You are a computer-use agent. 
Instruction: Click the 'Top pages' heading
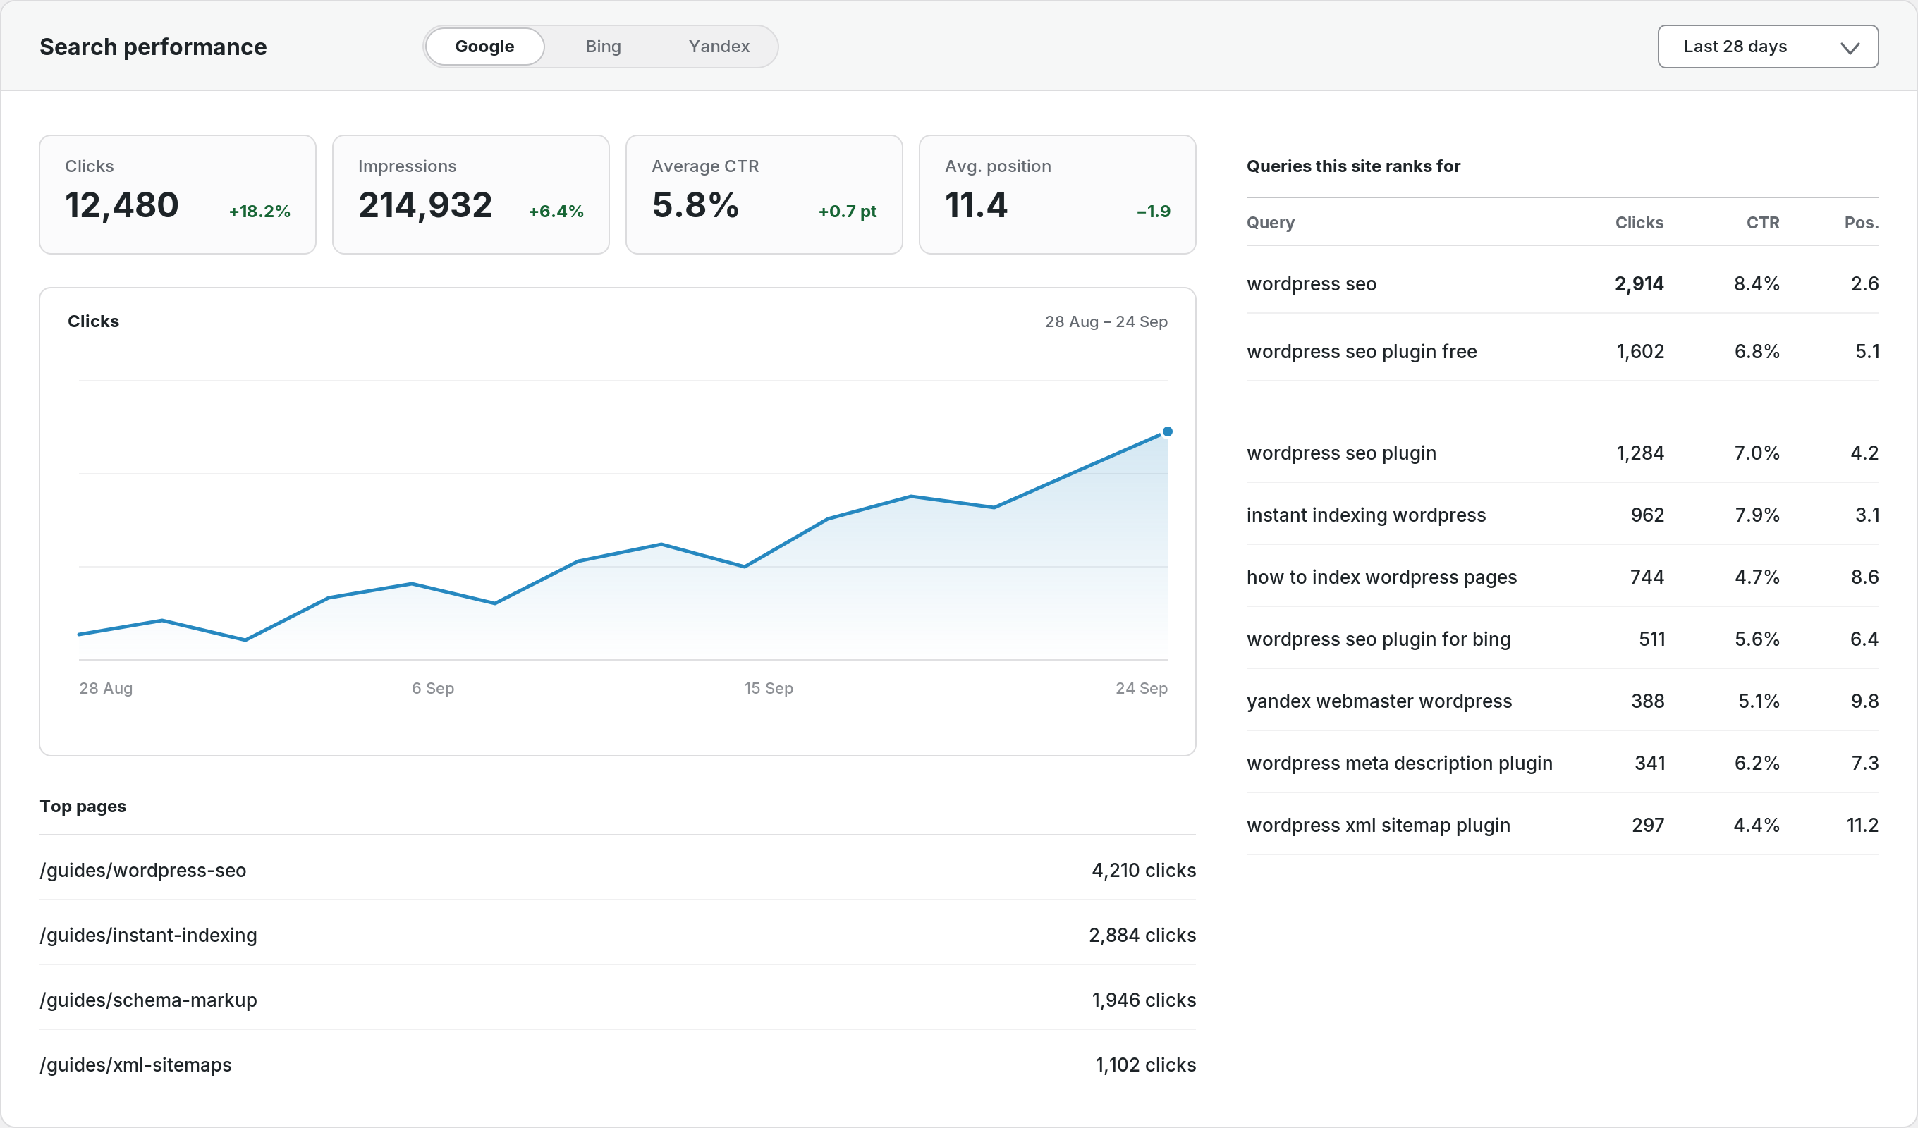pyautogui.click(x=83, y=806)
